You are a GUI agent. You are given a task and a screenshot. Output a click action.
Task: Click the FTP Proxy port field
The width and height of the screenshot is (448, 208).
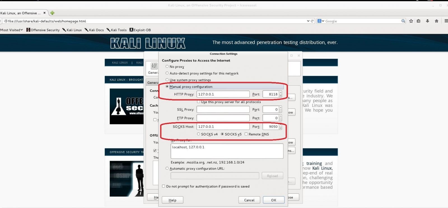270,118
